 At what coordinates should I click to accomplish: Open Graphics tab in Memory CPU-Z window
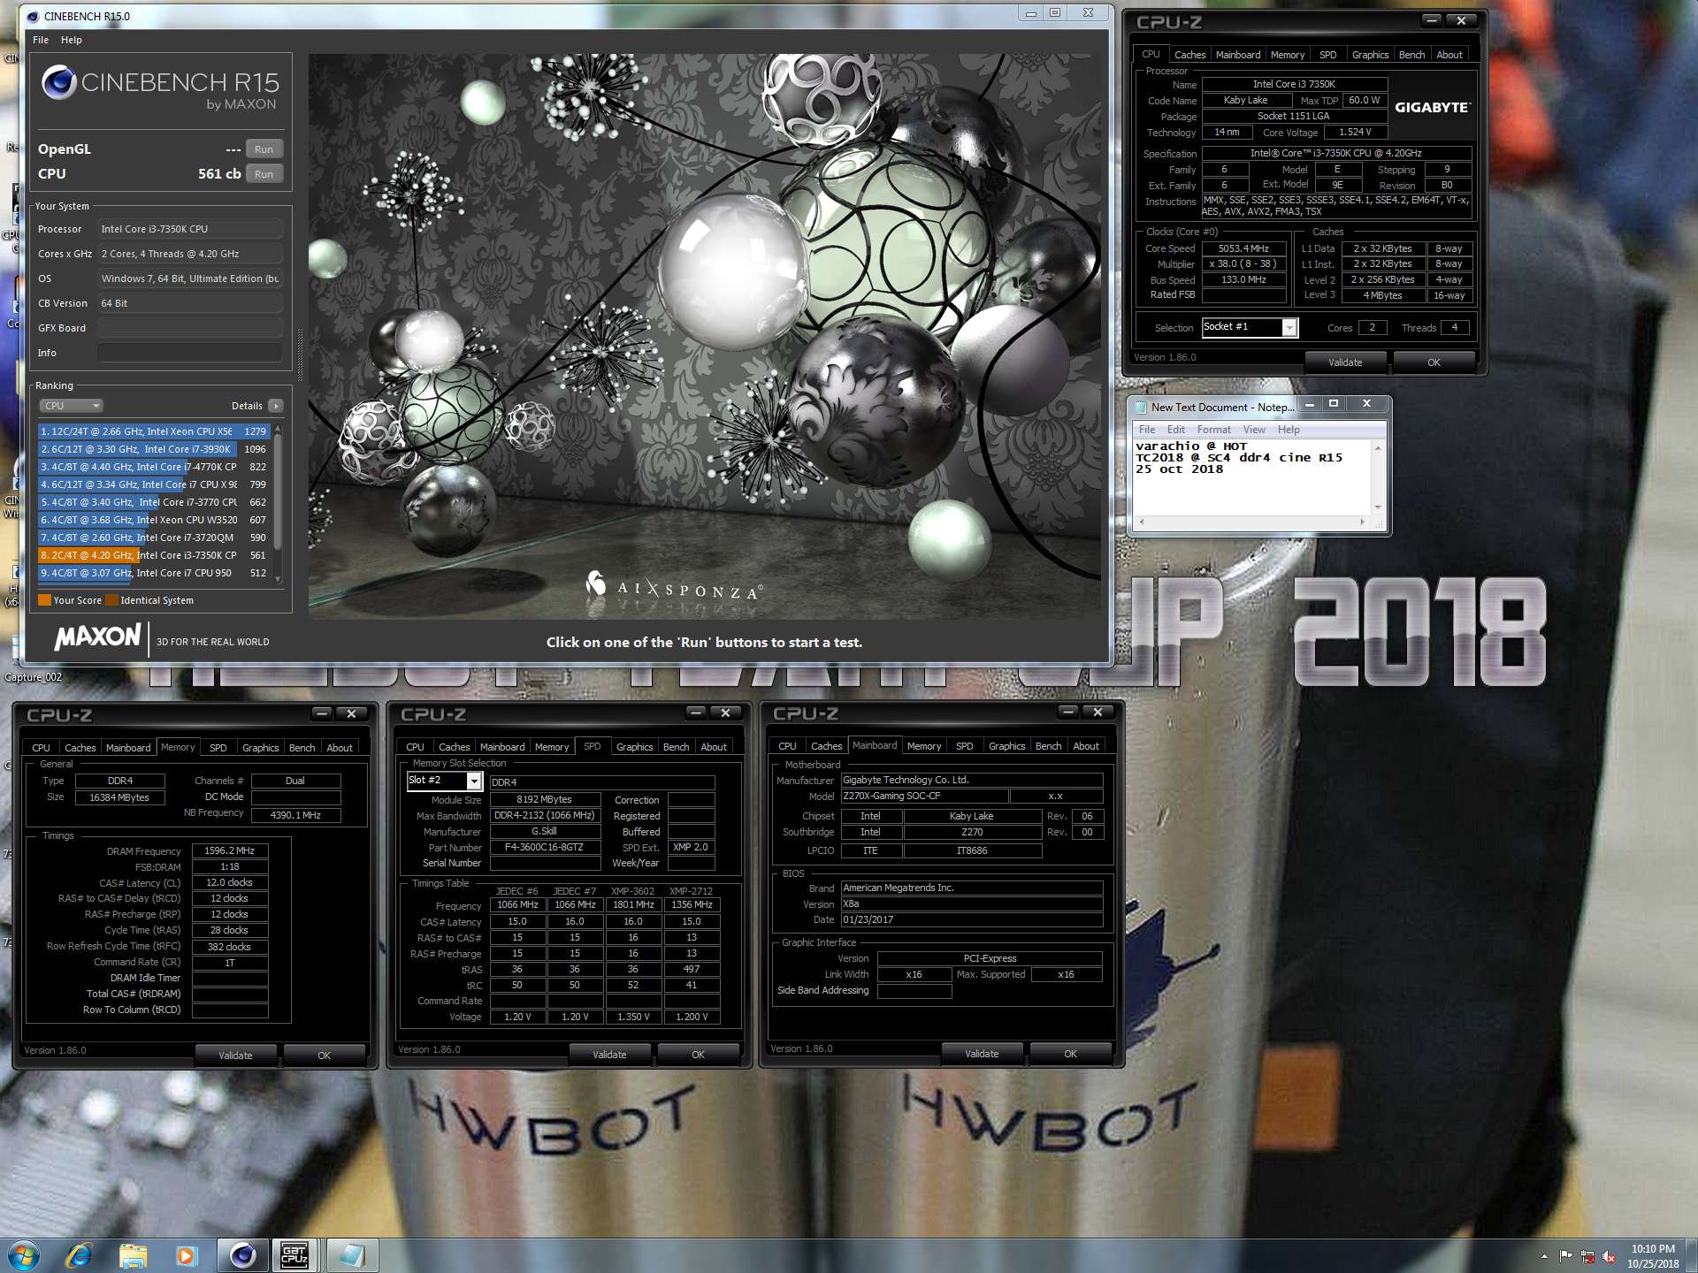[x=260, y=748]
